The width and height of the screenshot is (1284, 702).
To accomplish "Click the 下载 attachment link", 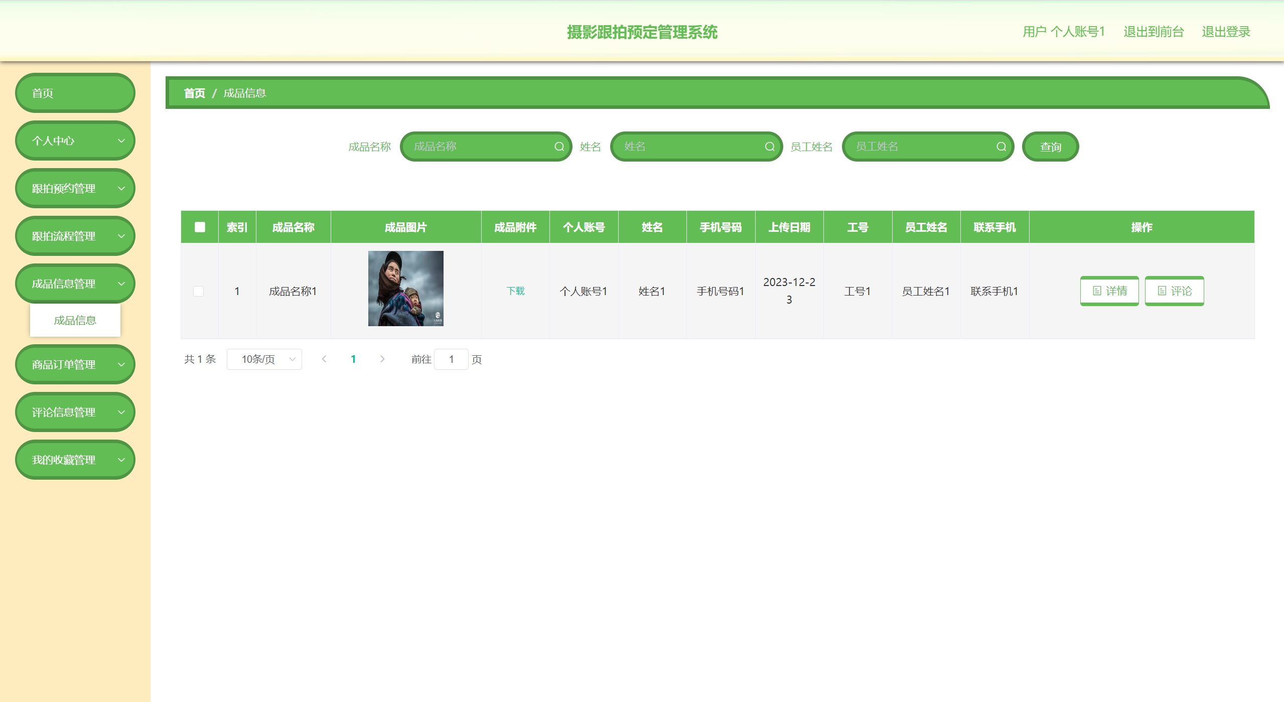I will coord(515,291).
